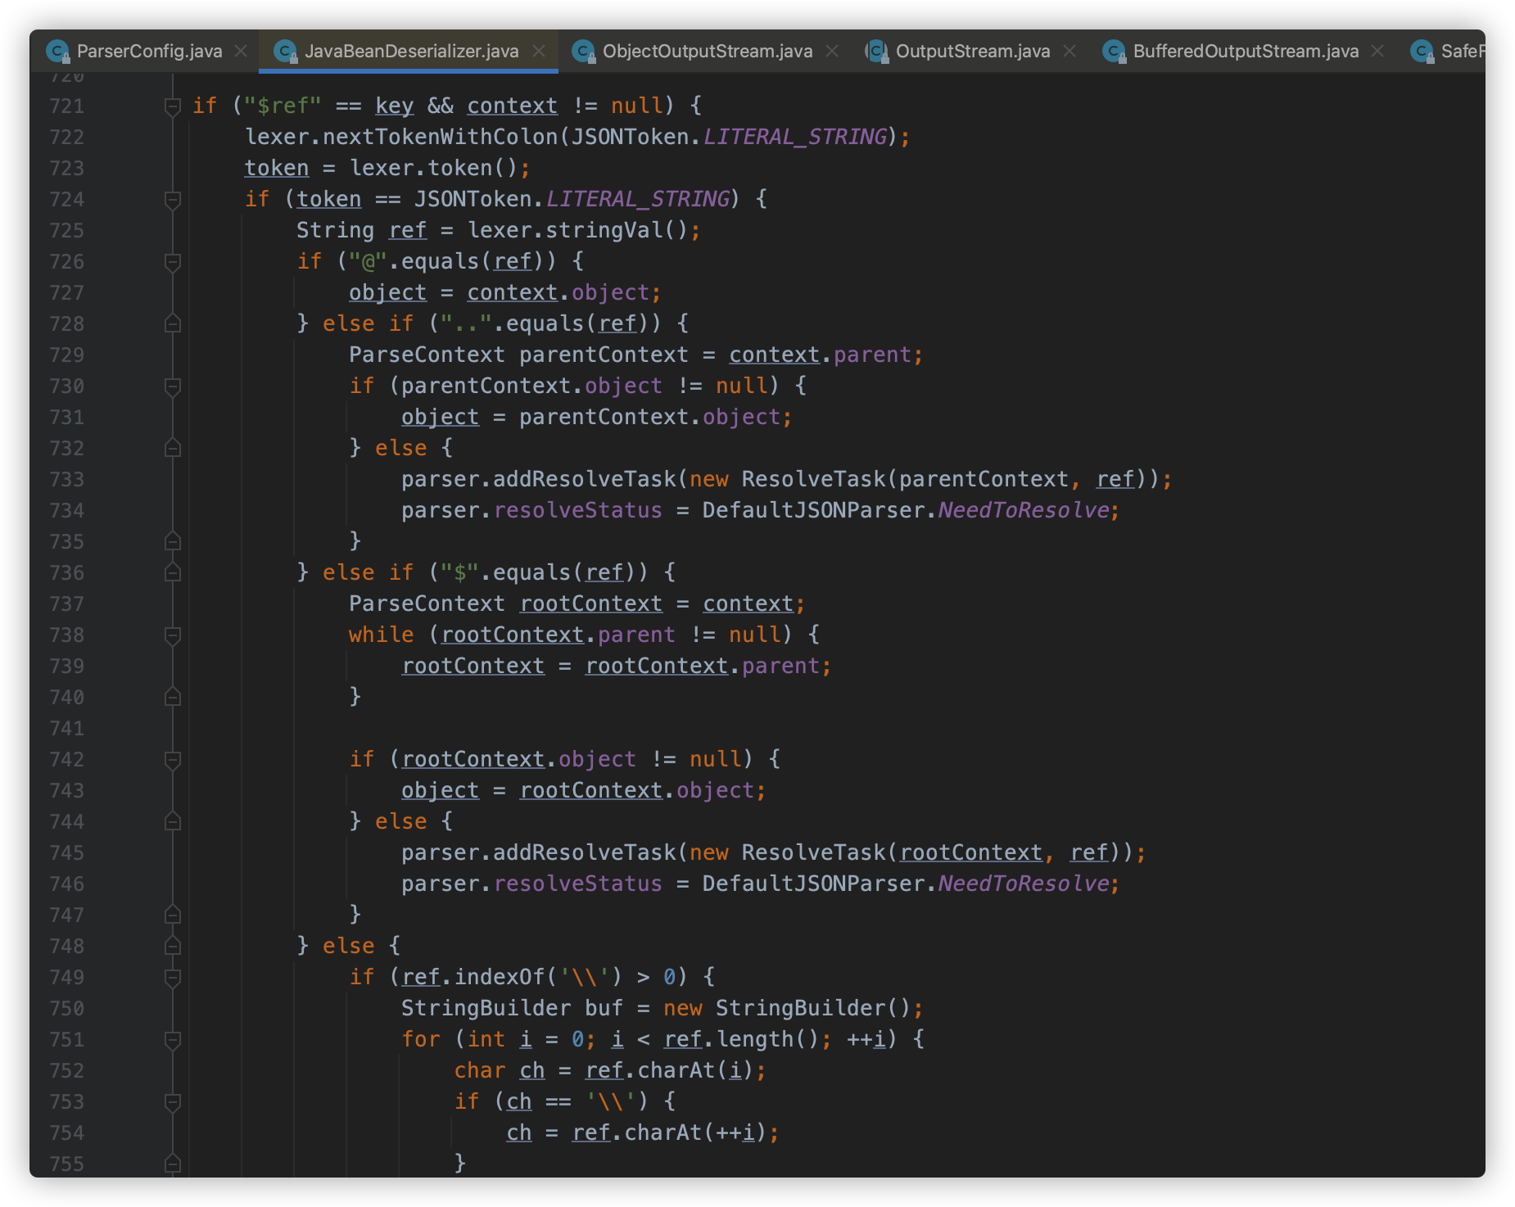Click the ObjectOutputStream.java class file icon
Viewport: 1515px width, 1207px height.
(x=584, y=52)
